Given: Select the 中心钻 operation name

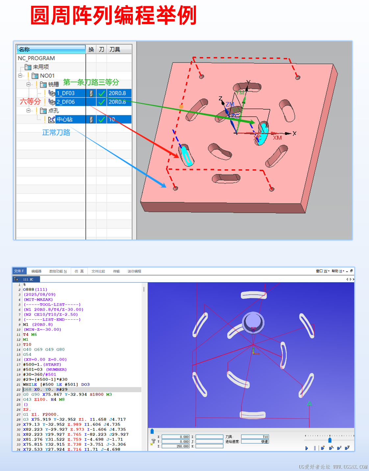Looking at the screenshot, I should (x=65, y=119).
